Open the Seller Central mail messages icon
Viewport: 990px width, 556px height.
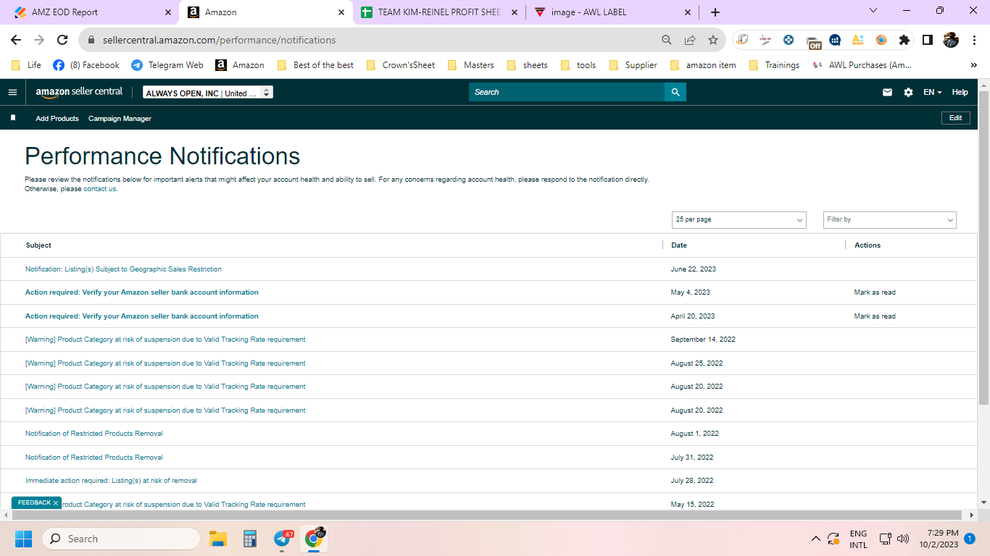[887, 93]
